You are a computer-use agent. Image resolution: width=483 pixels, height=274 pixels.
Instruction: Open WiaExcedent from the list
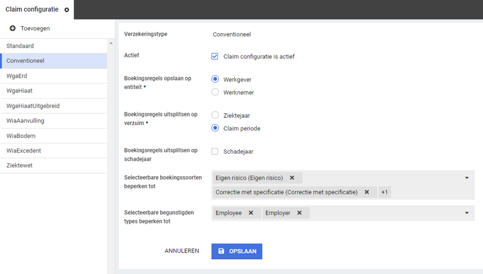(24, 151)
